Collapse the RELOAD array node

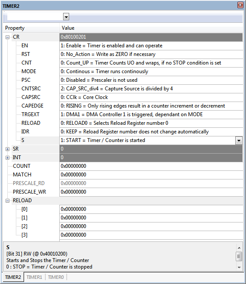[7, 201]
